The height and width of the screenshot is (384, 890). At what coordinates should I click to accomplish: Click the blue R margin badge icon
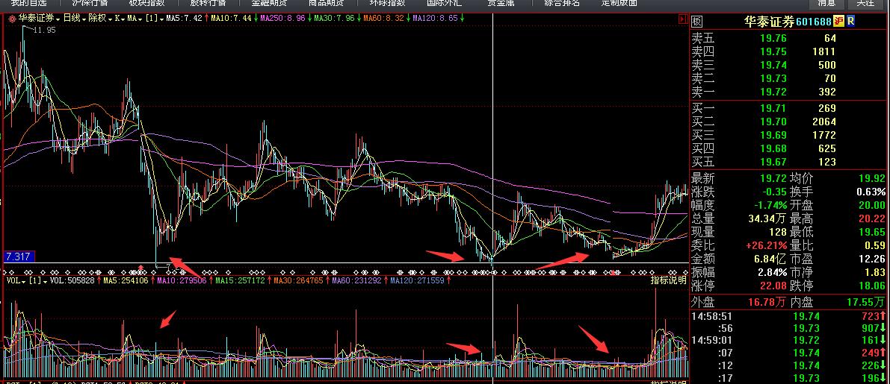[x=851, y=22]
